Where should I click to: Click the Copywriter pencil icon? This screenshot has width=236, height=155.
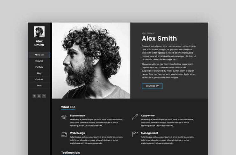coord(135,117)
